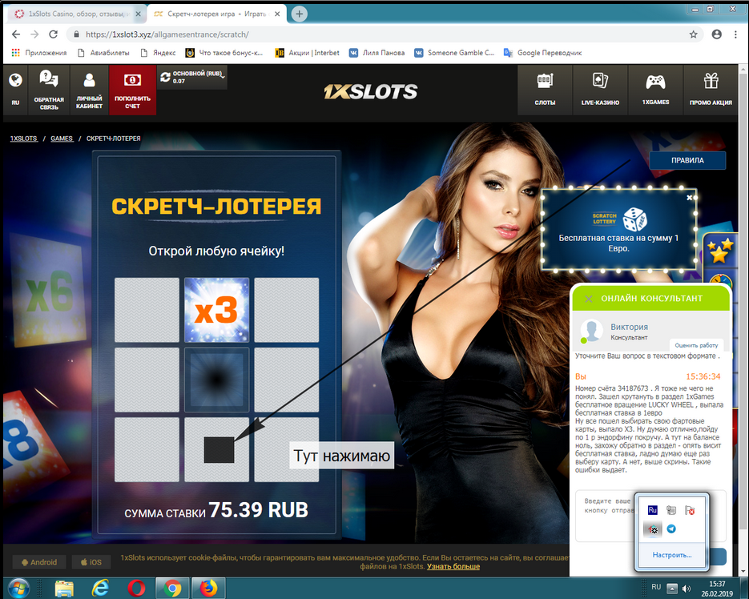Open the middle-right scratch cell
The image size is (749, 599).
pyautogui.click(x=287, y=380)
